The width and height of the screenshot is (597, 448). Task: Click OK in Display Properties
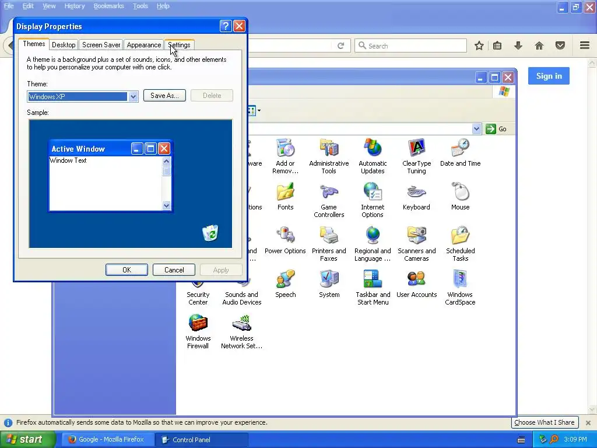point(127,269)
